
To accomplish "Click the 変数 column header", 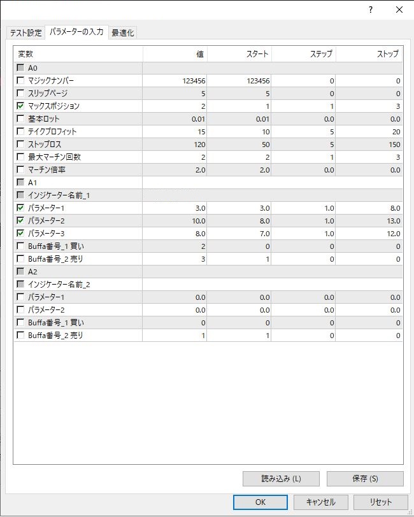I will click(78, 54).
